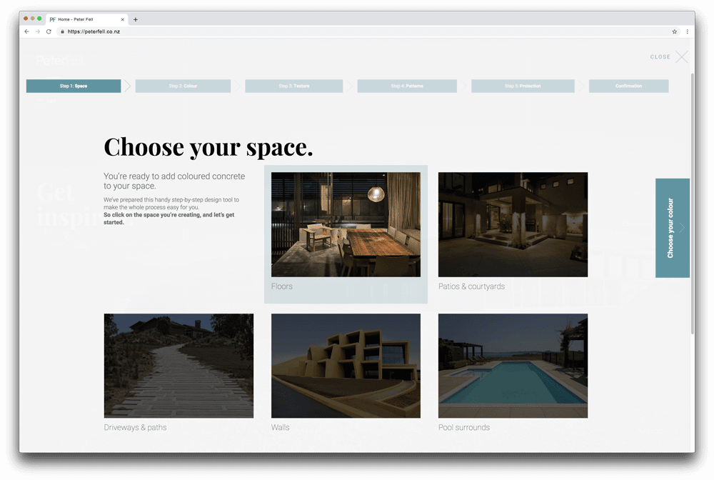714x480 pixels.
Task: Reload the page with the refresh icon
Action: (49, 31)
